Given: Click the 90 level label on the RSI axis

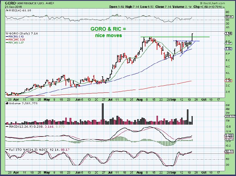Looking at the screenshot, I should (x=227, y=12).
